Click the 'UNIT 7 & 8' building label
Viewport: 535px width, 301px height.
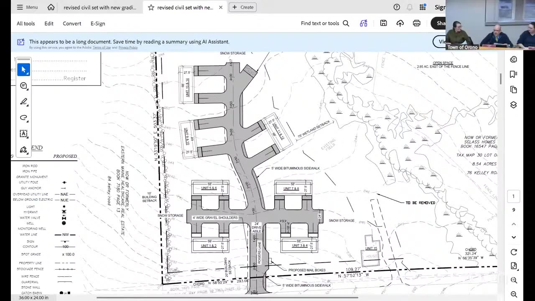pos(291,189)
